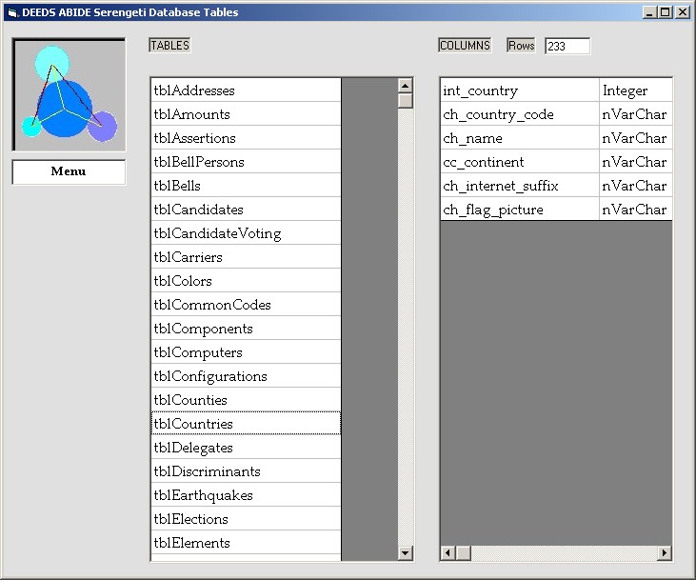Click the ch_internet_suffix column row
The image size is (696, 580).
[519, 186]
